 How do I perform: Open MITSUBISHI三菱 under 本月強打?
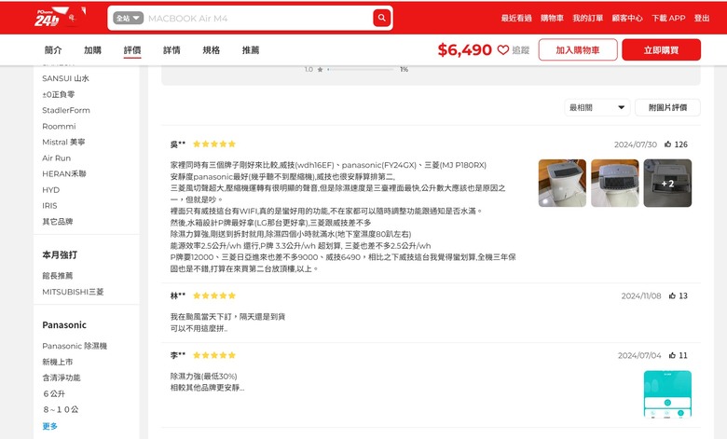(73, 292)
